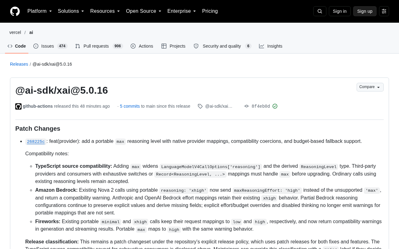399x249 pixels.
Task: Go back to the Releases list
Action: click(19, 64)
